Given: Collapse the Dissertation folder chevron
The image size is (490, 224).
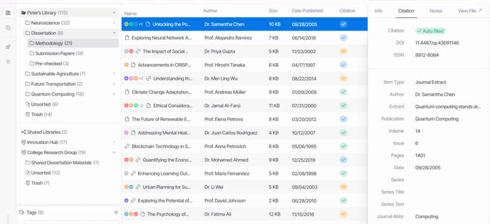Looking at the screenshot, I should [114, 33].
